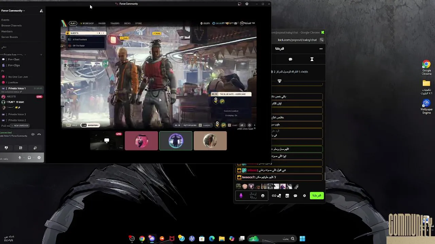Select the participant tile with tan background
This screenshot has height=244, width=435.
pyautogui.click(x=210, y=141)
